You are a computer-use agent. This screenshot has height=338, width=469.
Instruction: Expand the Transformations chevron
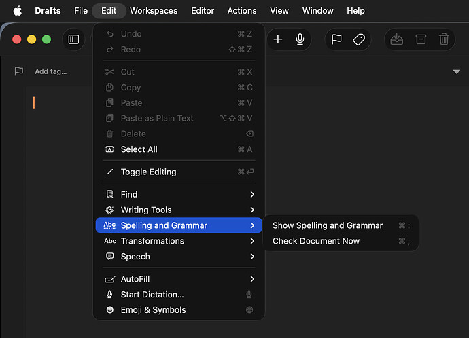pyautogui.click(x=252, y=241)
